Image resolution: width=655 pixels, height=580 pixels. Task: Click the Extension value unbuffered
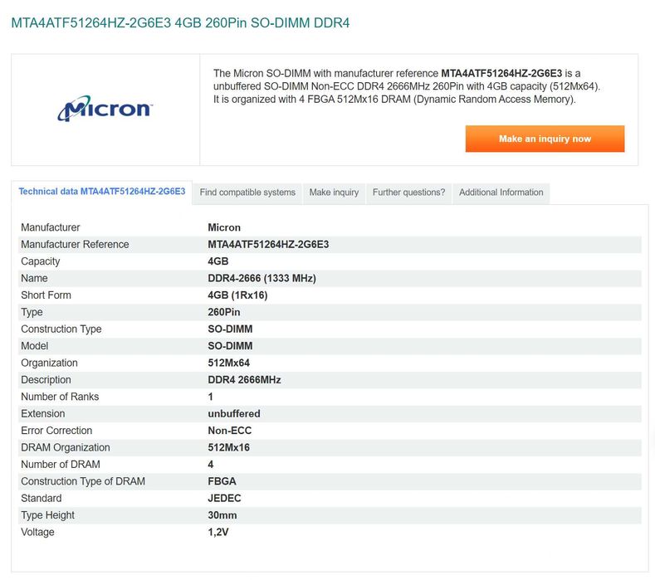(234, 413)
